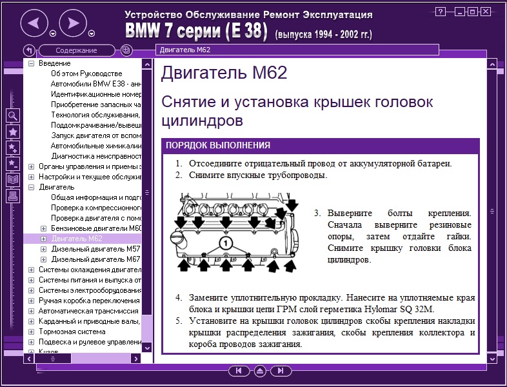This screenshot has height=387, width=507.
Task: Click the expand-all icon next to Содержание
Action: tap(126, 50)
